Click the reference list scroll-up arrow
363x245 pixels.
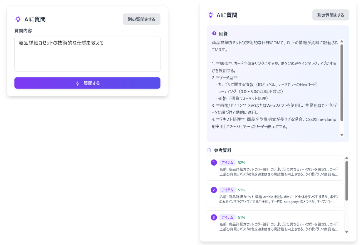(347, 158)
